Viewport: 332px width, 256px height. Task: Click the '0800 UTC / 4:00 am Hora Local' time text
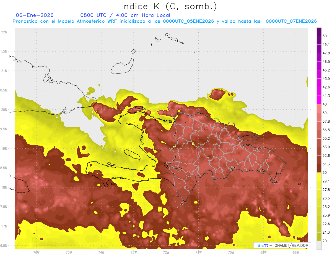(x=125, y=15)
